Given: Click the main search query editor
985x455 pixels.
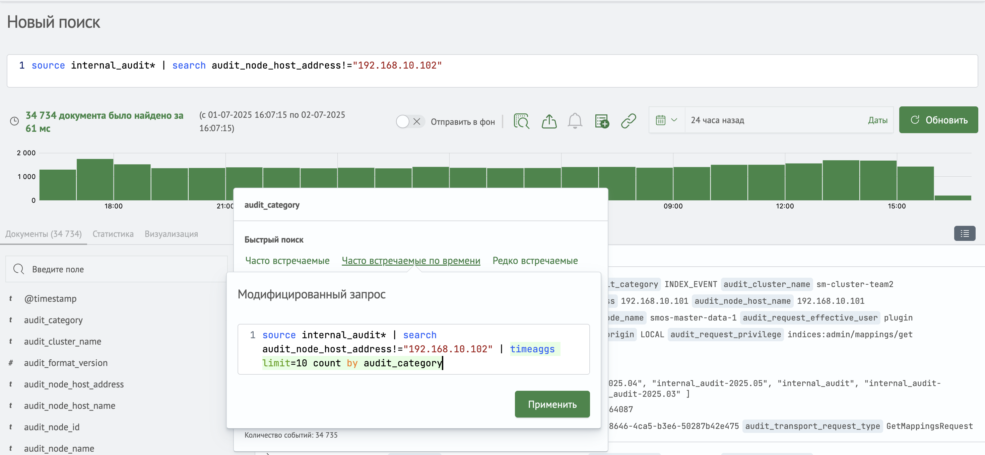Looking at the screenshot, I should point(492,71).
